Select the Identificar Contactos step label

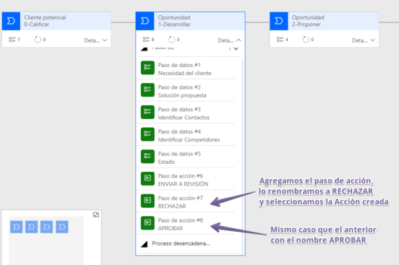184,118
